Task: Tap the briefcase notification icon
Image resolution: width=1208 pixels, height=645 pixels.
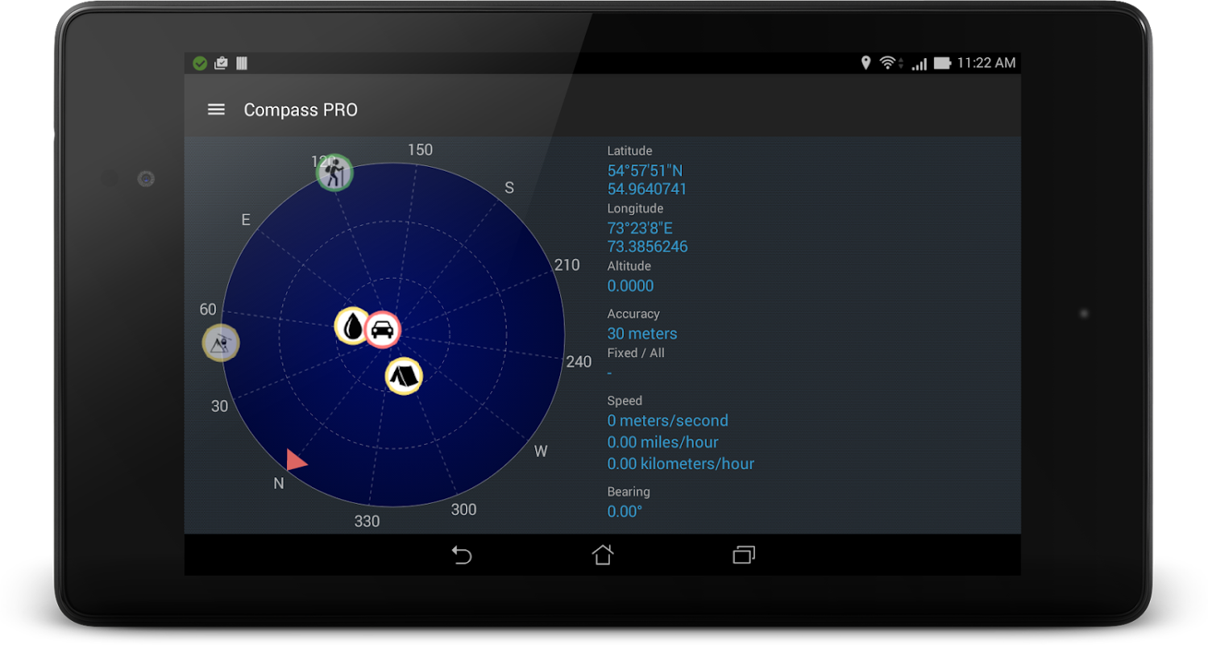Action: 221,63
